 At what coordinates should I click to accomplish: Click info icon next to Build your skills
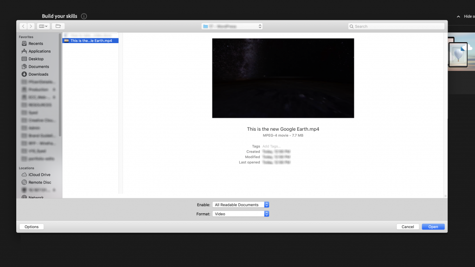pyautogui.click(x=84, y=16)
